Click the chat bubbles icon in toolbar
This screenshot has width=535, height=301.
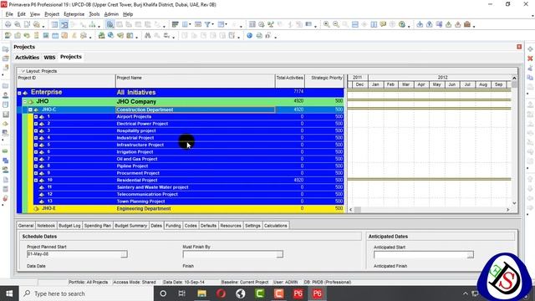click(383, 24)
